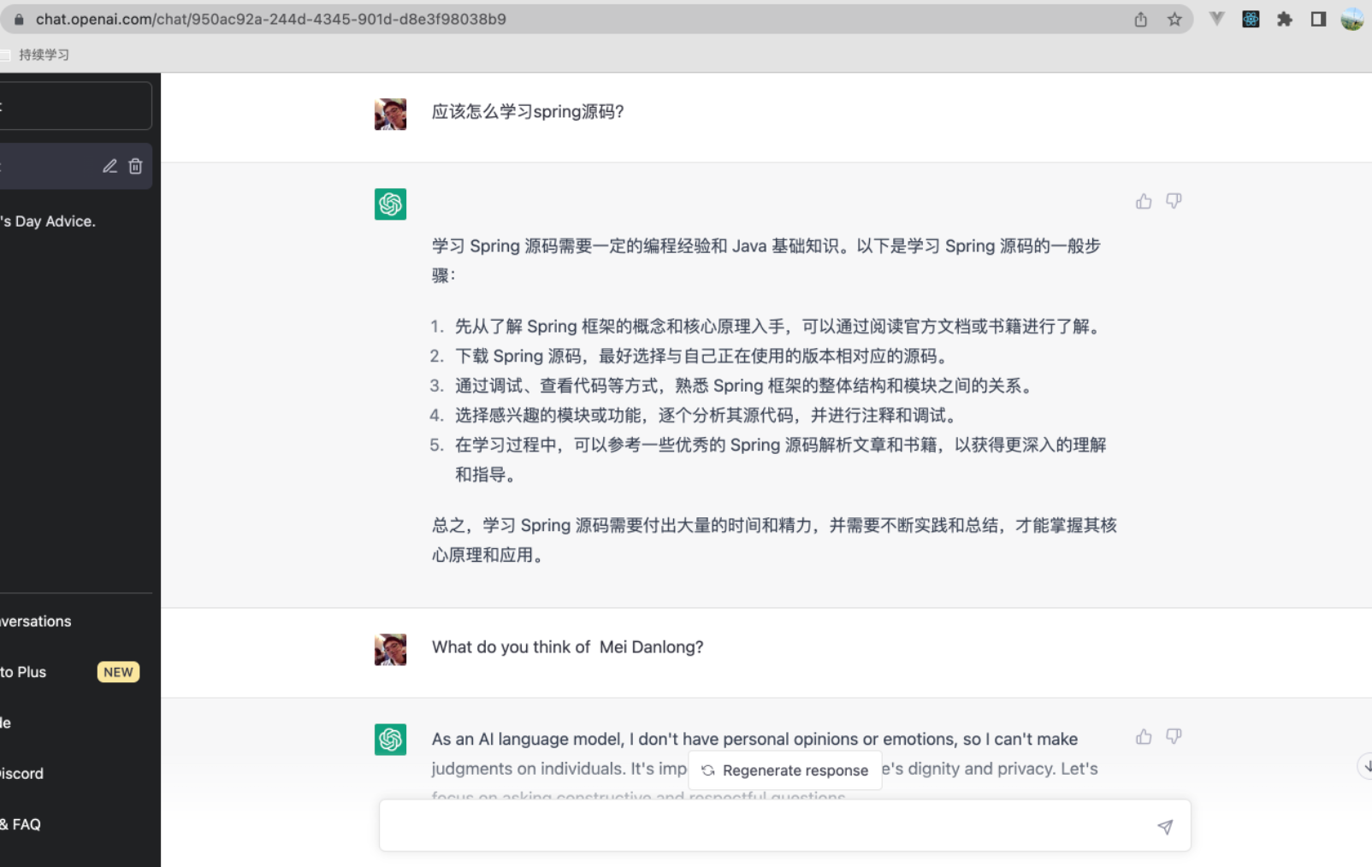Click the line "As an AI language model"
The height and width of the screenshot is (867, 1372).
754,739
